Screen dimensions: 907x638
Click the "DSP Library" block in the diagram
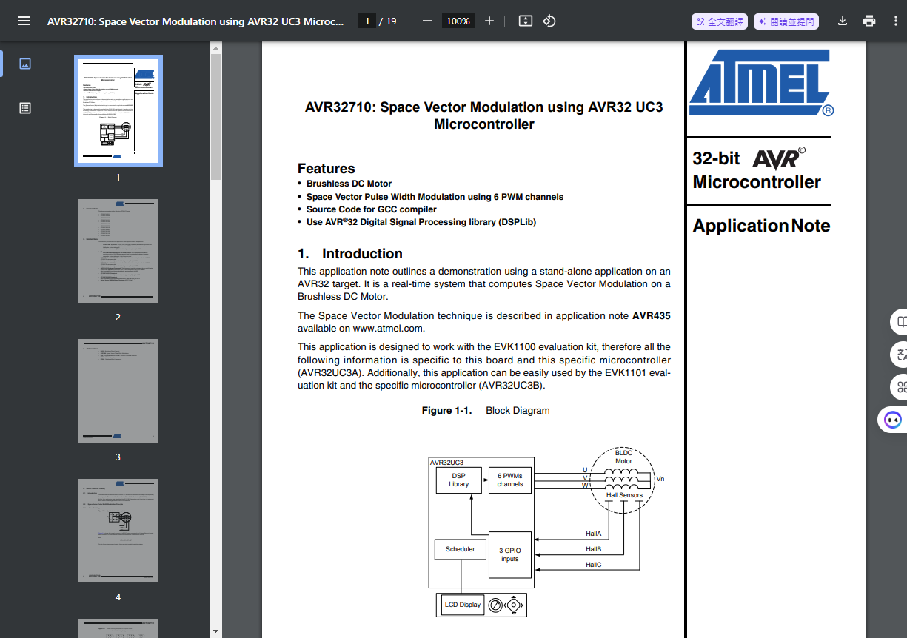[458, 480]
